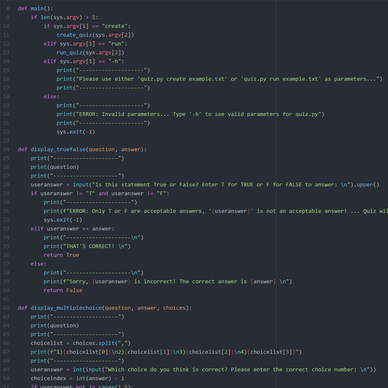Click gutter line number 41 beside empty line
The height and width of the screenshot is (388, 388).
pos(6,299)
